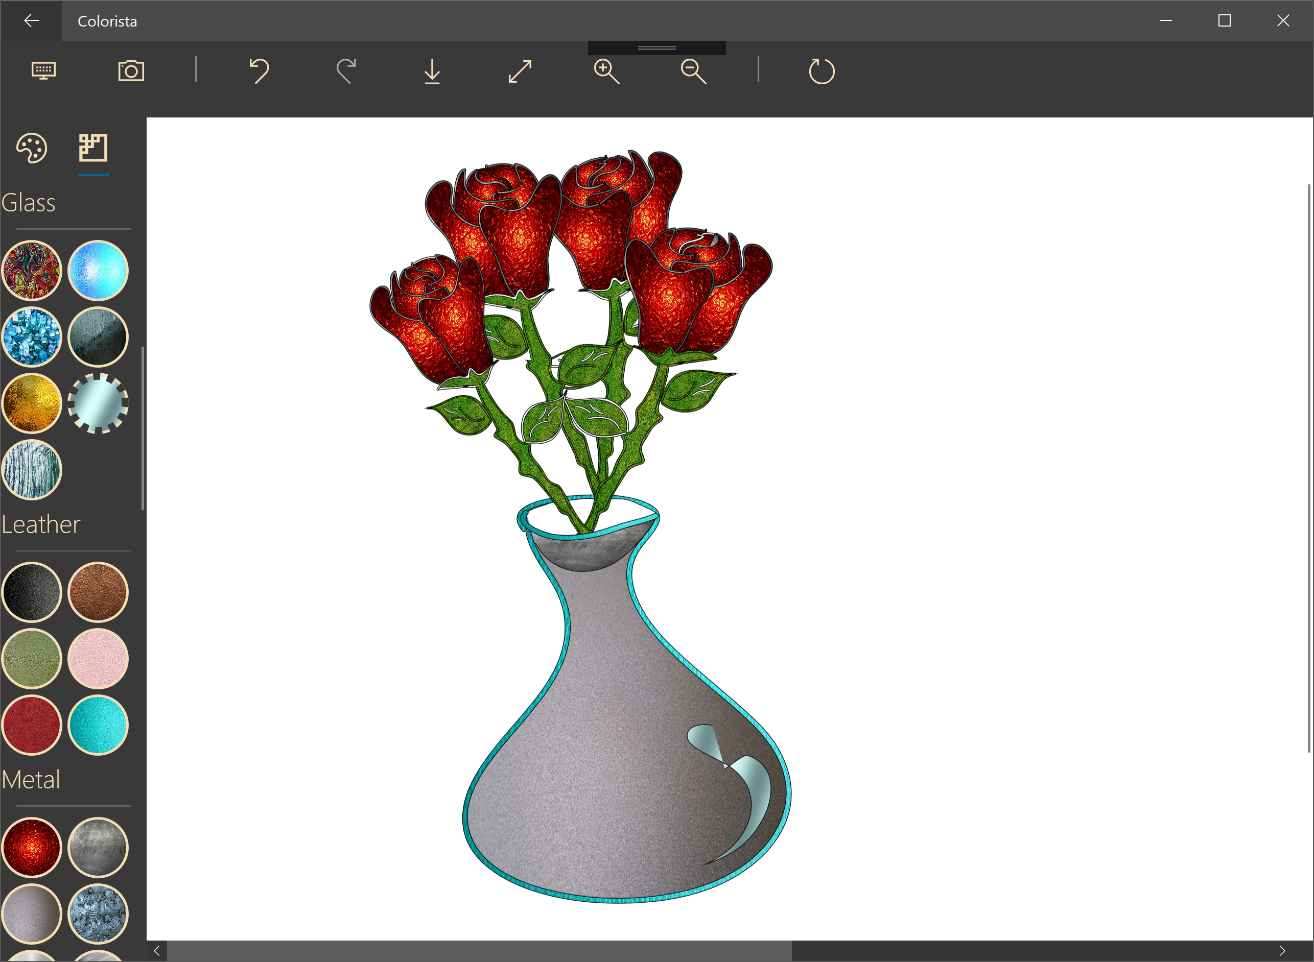Click the Leather category heading
1314x962 pixels.
pos(41,525)
